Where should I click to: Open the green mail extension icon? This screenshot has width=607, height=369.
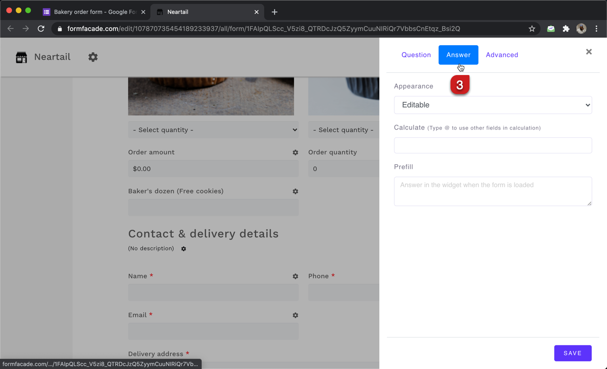(551, 28)
